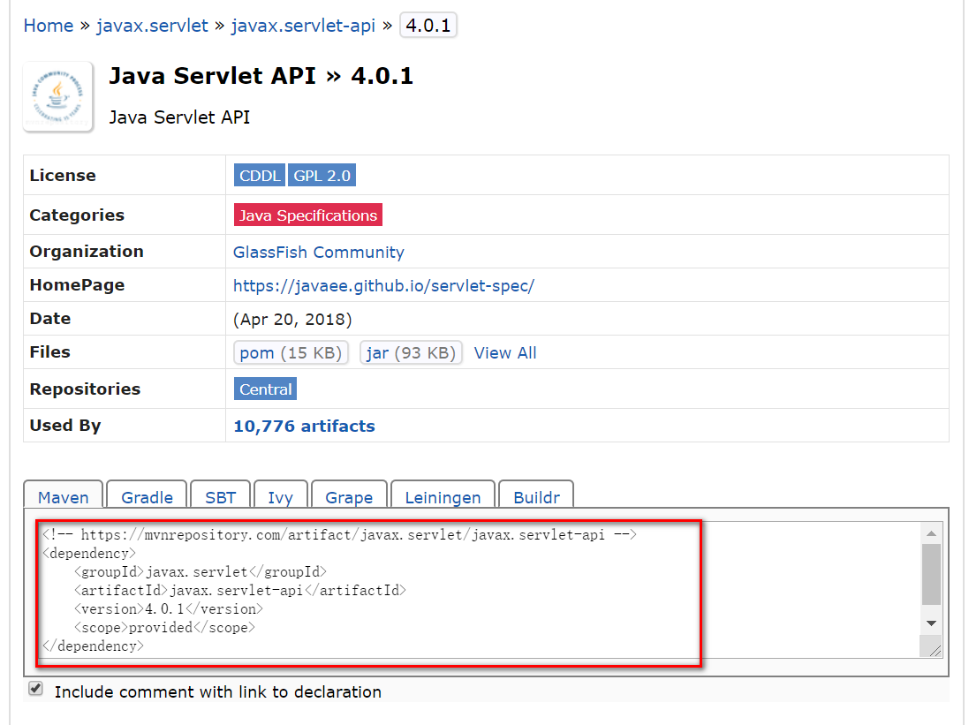Click the Used By row label
The height and width of the screenshot is (725, 969).
[x=64, y=426]
